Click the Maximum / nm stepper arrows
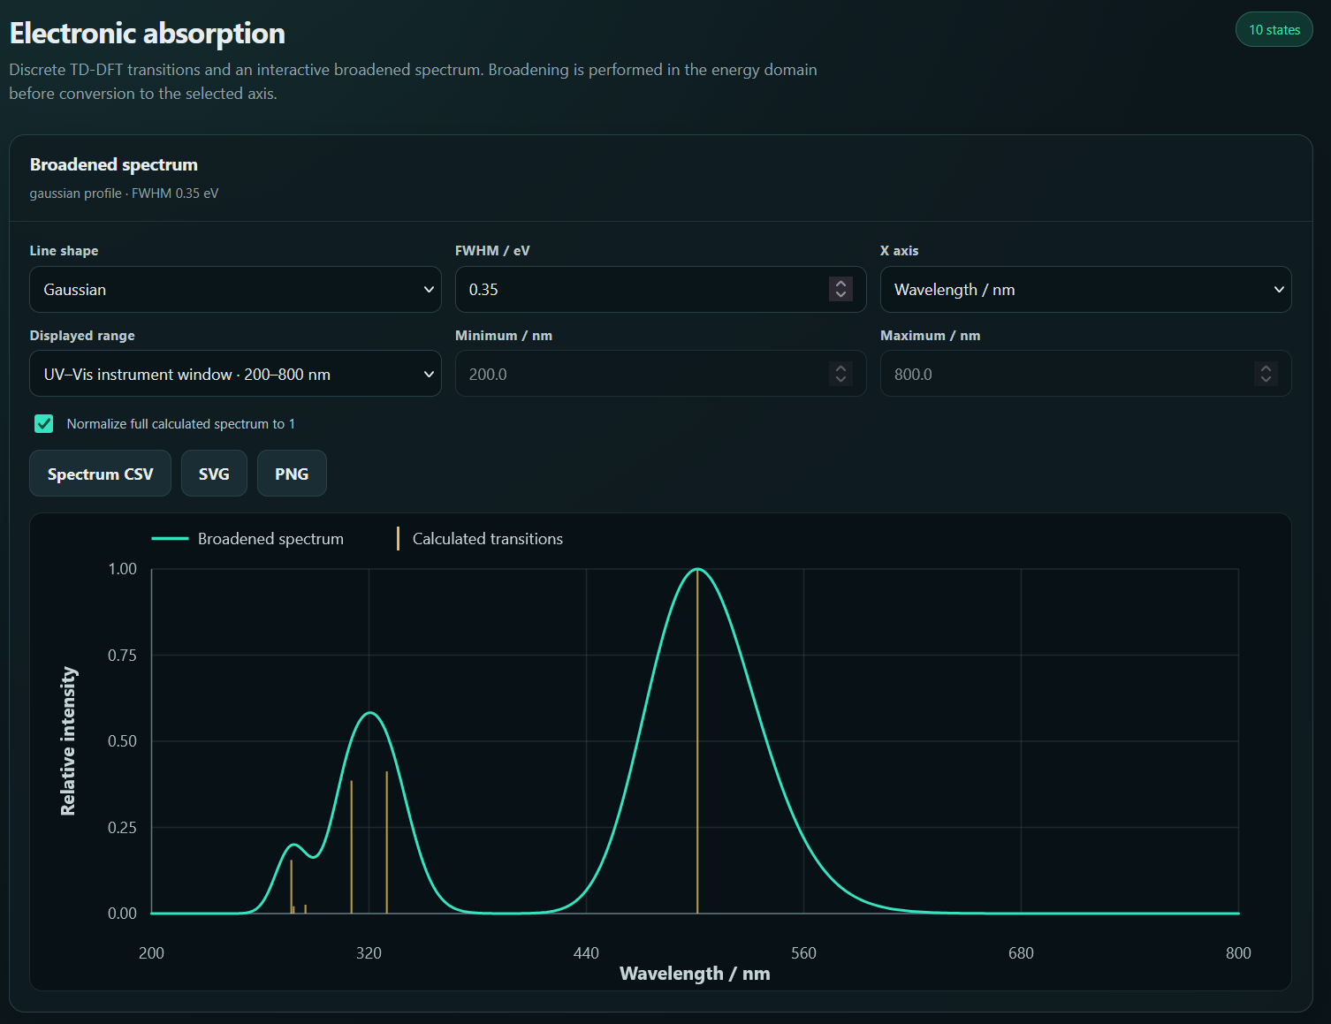Image resolution: width=1331 pixels, height=1024 pixels. tap(1266, 374)
